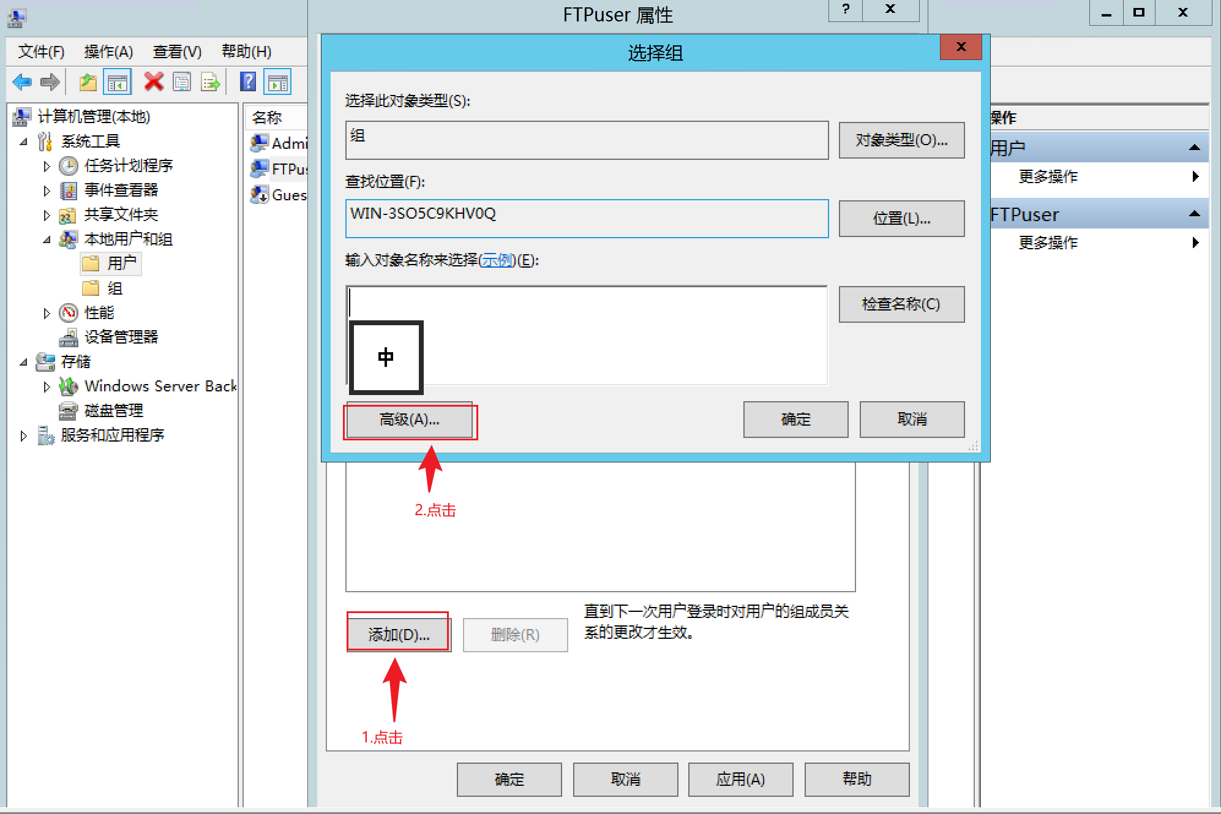Select the 组 folder in tree
The width and height of the screenshot is (1221, 814).
[114, 288]
